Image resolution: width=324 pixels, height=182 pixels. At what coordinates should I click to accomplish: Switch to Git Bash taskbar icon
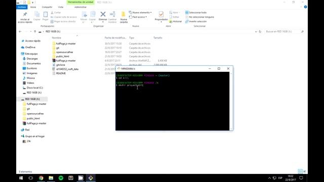point(91,178)
